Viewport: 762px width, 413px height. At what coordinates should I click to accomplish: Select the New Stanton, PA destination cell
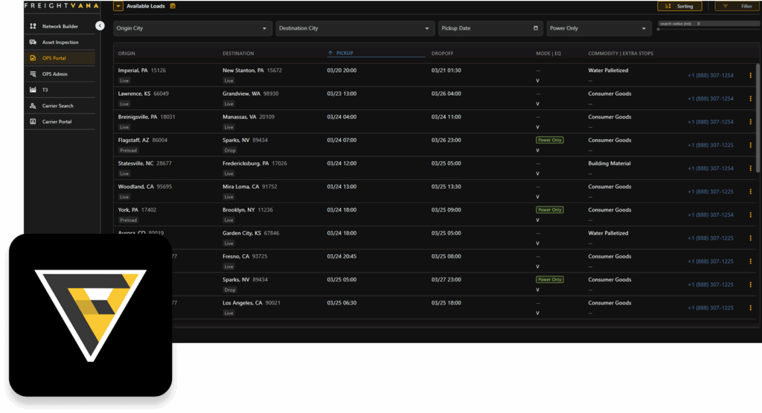point(252,71)
